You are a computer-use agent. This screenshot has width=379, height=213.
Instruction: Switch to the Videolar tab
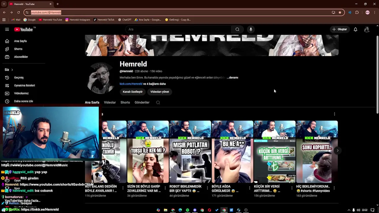(x=110, y=102)
